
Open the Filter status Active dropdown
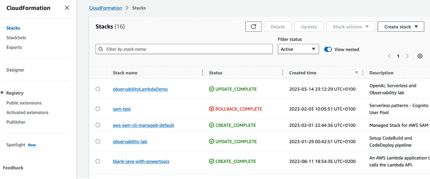tap(298, 49)
